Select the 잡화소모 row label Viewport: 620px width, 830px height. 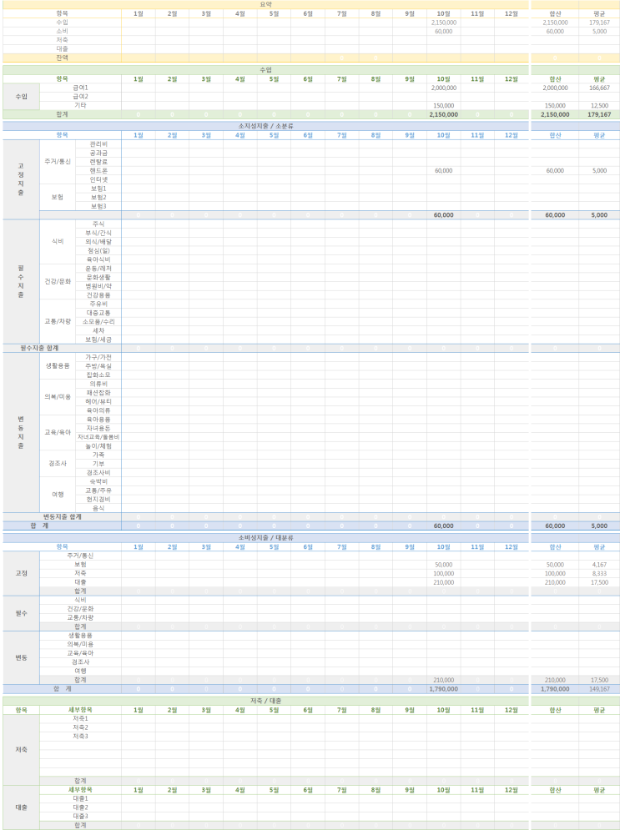(x=98, y=375)
